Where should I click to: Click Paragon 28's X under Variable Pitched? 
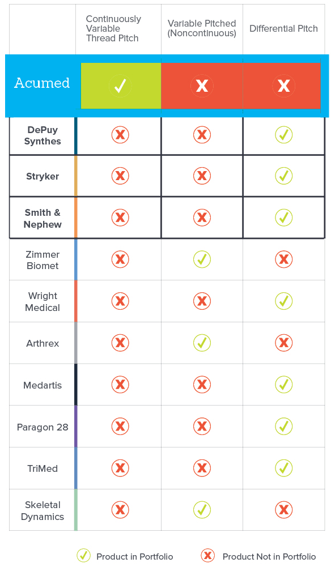pos(202,427)
